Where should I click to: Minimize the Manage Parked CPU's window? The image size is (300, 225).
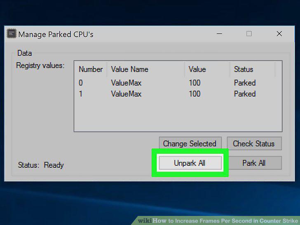click(219, 34)
